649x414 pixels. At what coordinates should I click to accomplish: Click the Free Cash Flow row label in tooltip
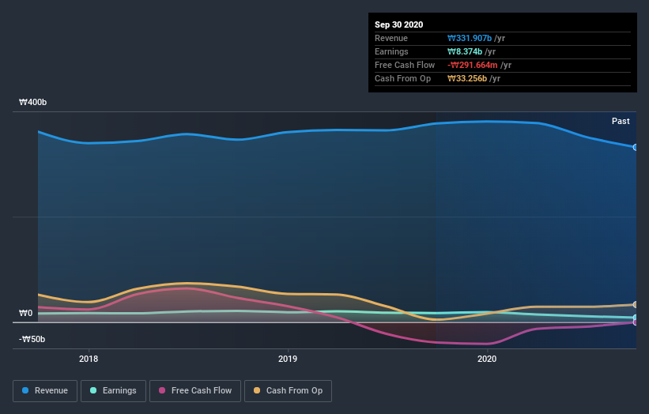(x=405, y=65)
